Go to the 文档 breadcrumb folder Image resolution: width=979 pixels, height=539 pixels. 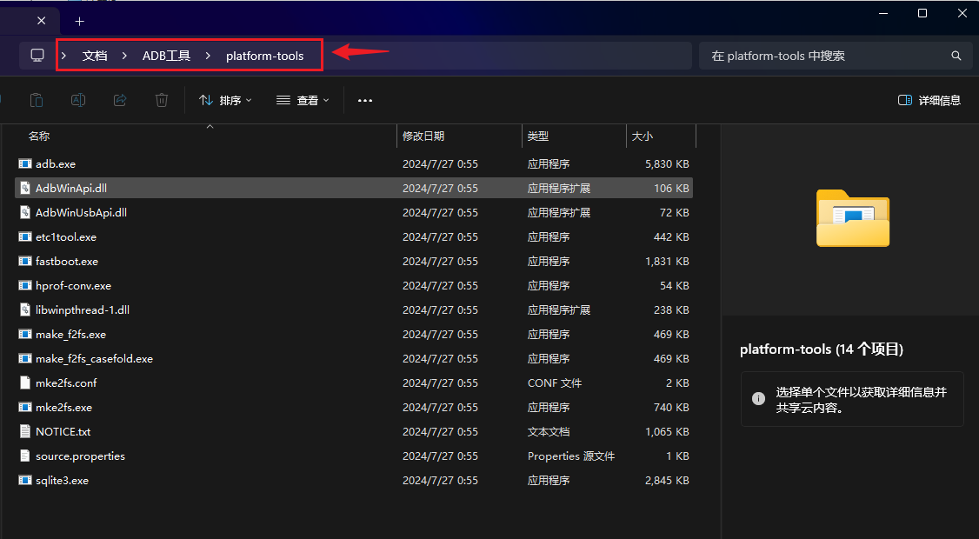[95, 56]
